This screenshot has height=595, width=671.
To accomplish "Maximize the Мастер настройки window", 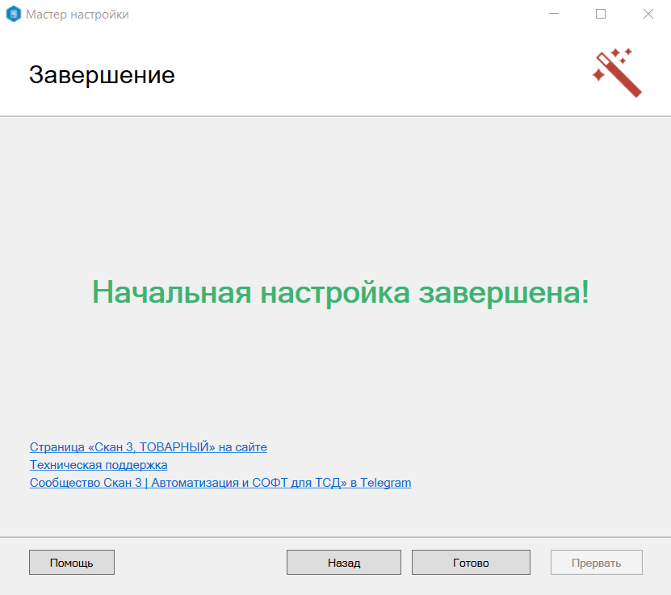I will (601, 14).
